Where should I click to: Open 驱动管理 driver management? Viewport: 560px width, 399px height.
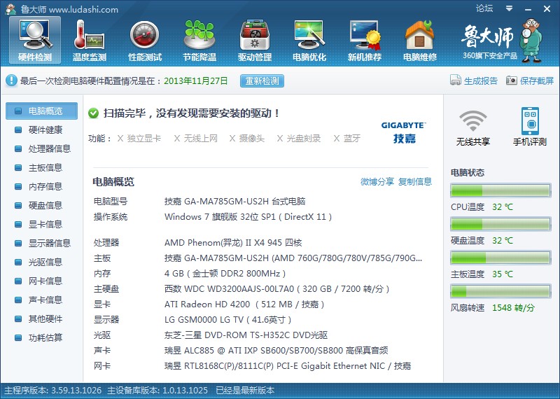coord(255,41)
